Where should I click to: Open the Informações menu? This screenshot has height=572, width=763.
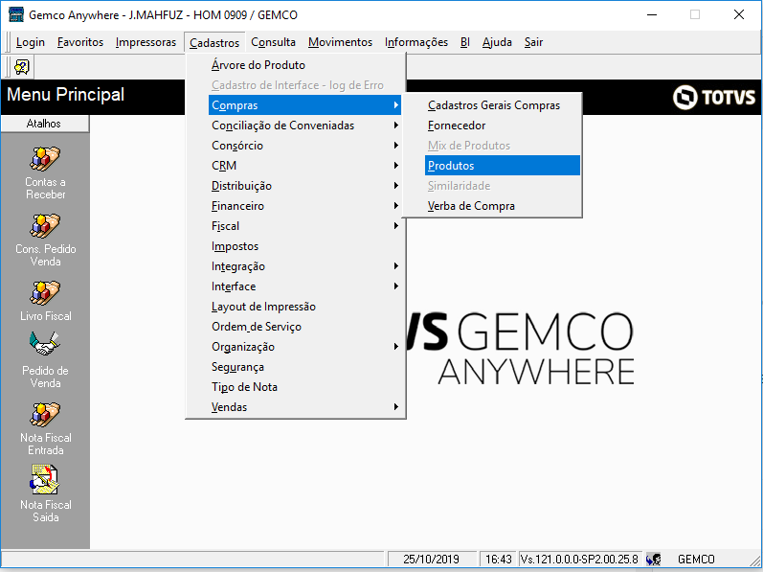point(416,42)
